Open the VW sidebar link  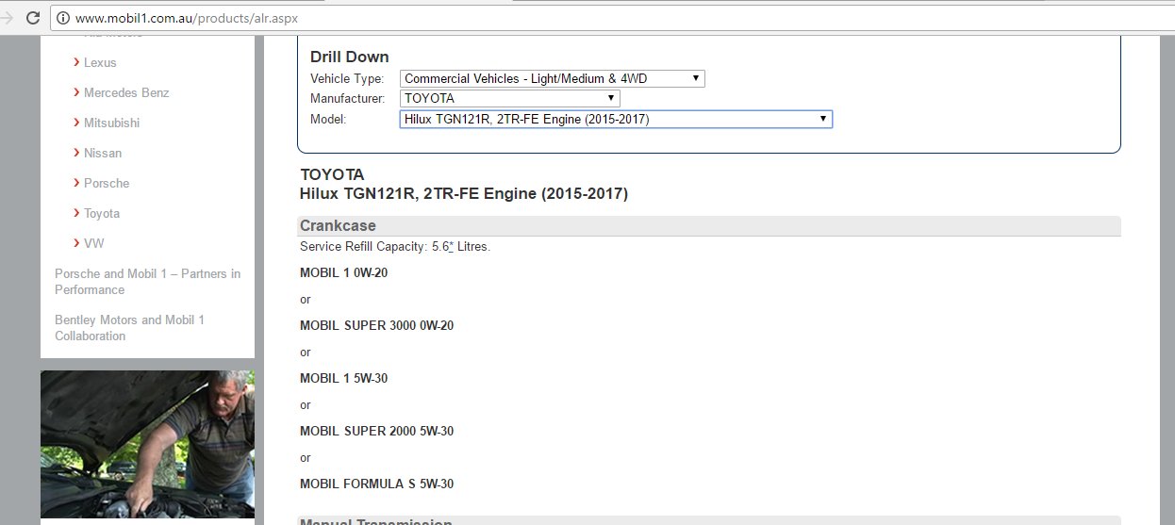[x=94, y=243]
